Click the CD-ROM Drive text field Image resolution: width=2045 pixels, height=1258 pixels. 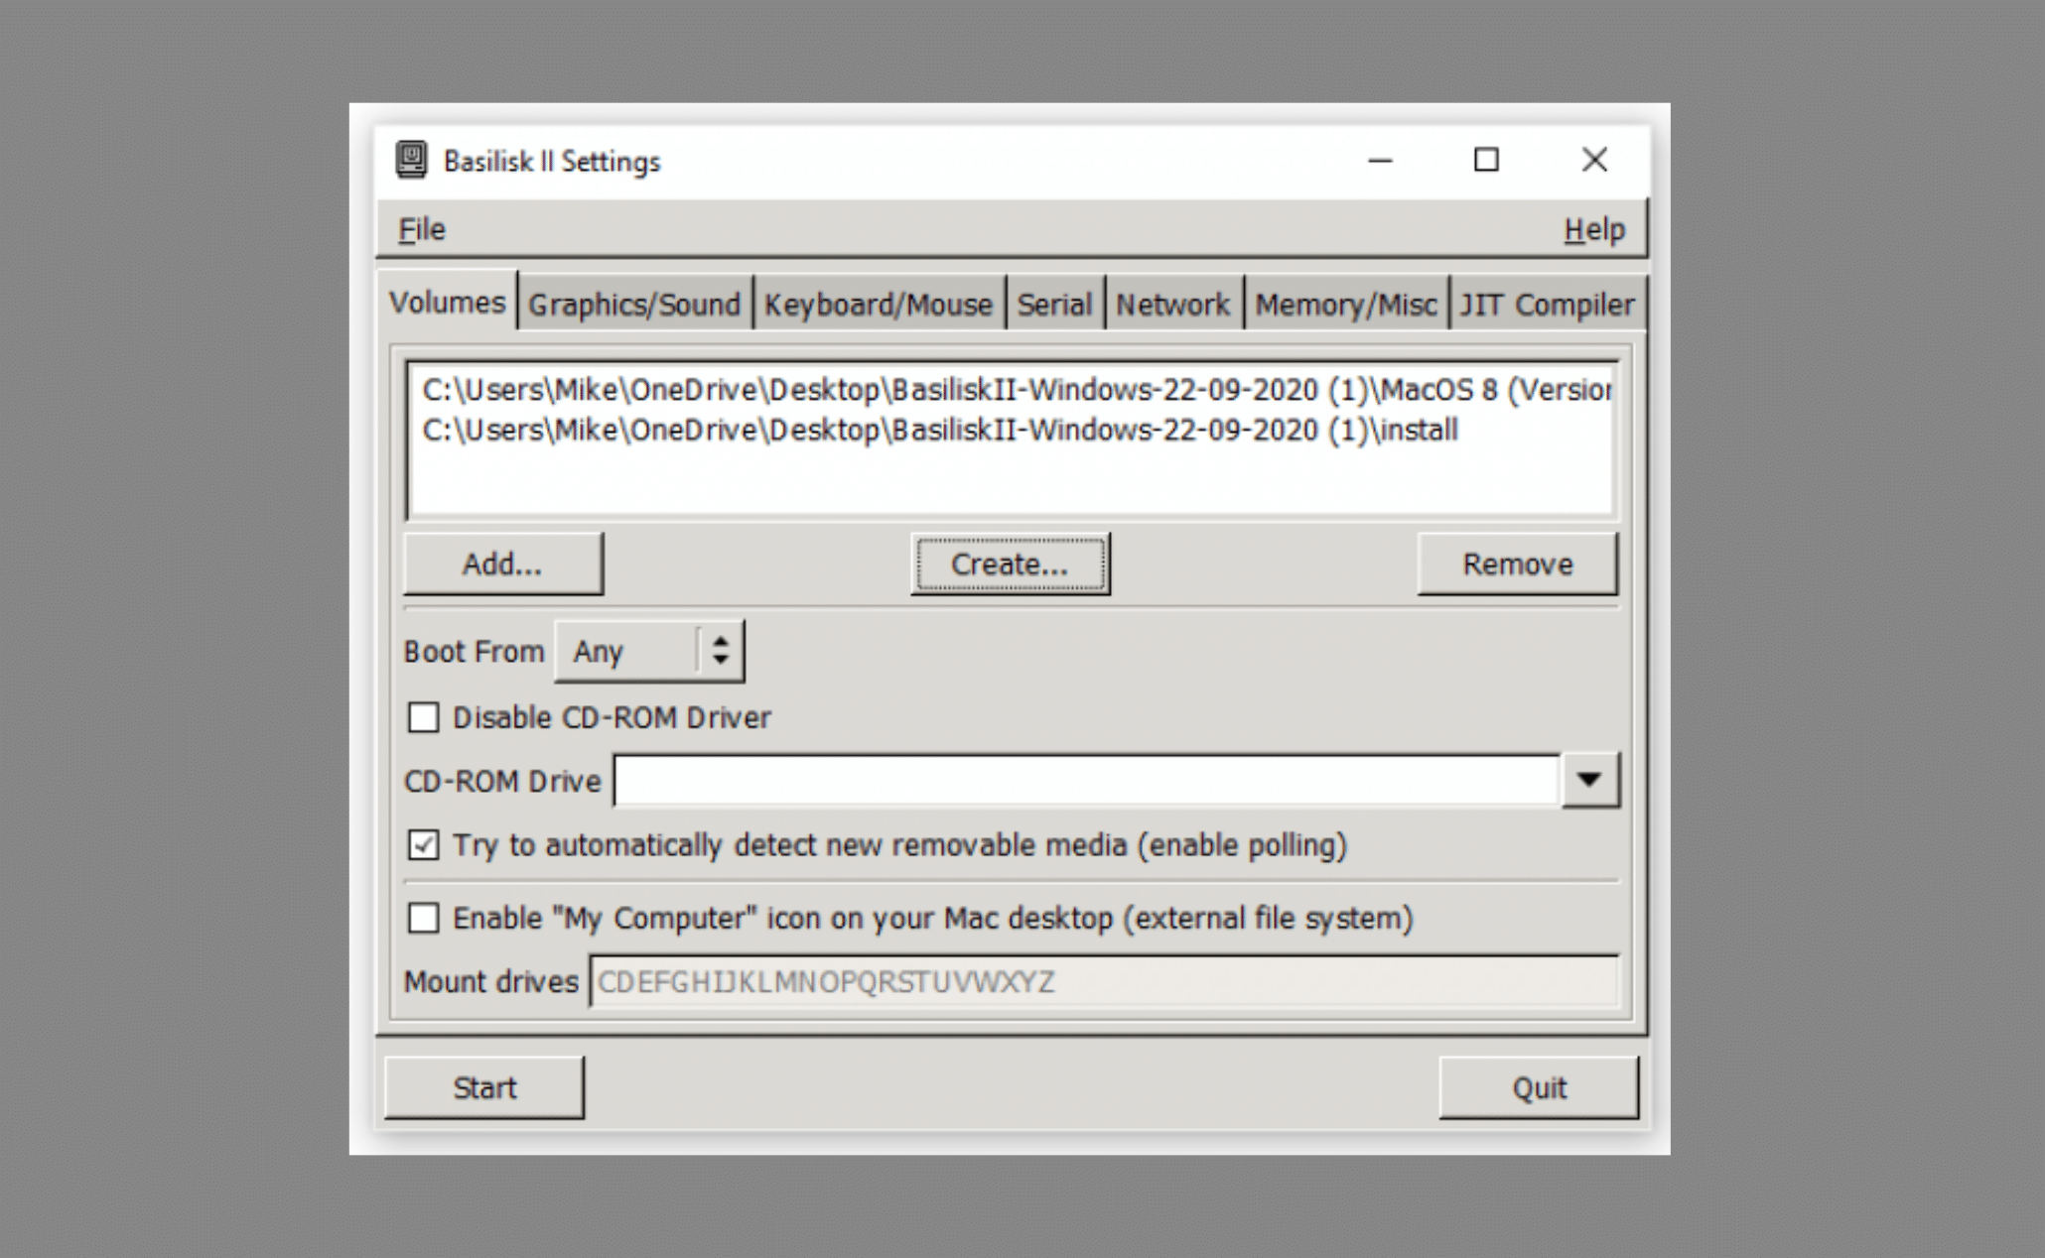(x=1087, y=781)
